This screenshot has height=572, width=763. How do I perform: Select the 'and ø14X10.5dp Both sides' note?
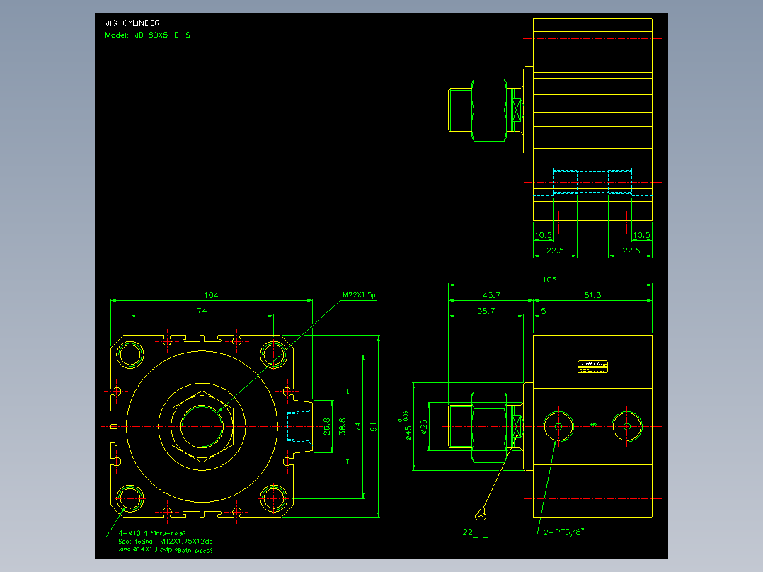point(166,549)
